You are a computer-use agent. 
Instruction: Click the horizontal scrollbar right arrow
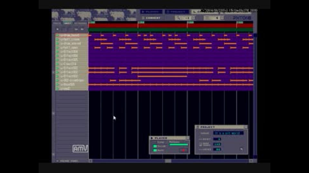251,161
